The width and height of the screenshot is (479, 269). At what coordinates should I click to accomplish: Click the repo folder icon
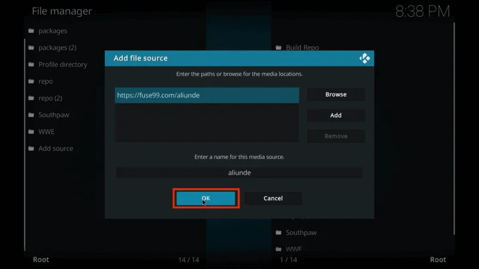pos(31,81)
